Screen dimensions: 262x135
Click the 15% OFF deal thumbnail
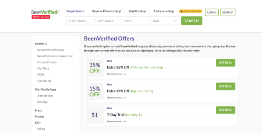pos(95,91)
